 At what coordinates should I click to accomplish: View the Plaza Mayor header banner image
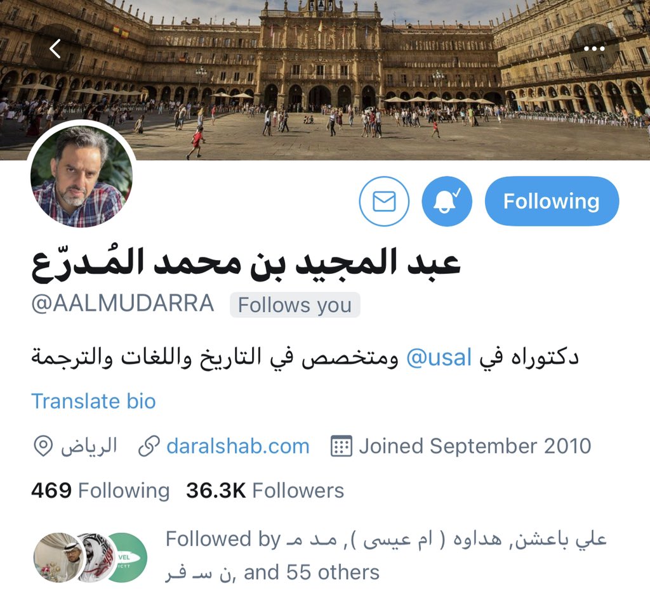click(325, 80)
